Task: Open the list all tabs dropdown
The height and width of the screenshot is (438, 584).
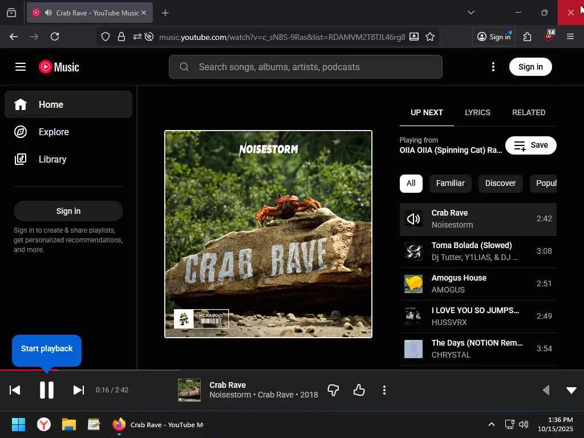Action: click(x=471, y=13)
